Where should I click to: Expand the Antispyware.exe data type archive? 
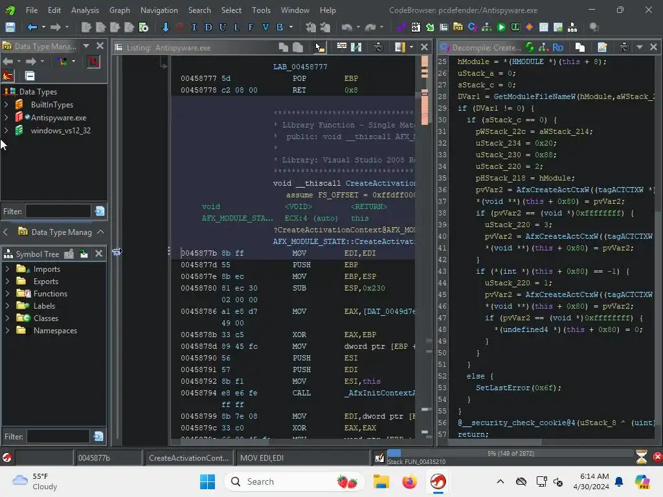6,118
